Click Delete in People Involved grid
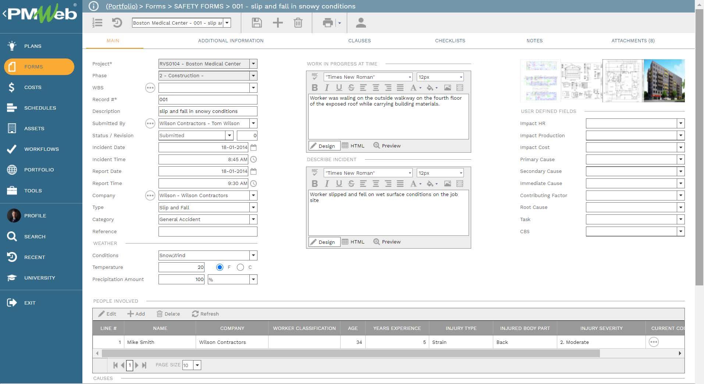Viewport: 704px width, 384px height. pos(168,314)
